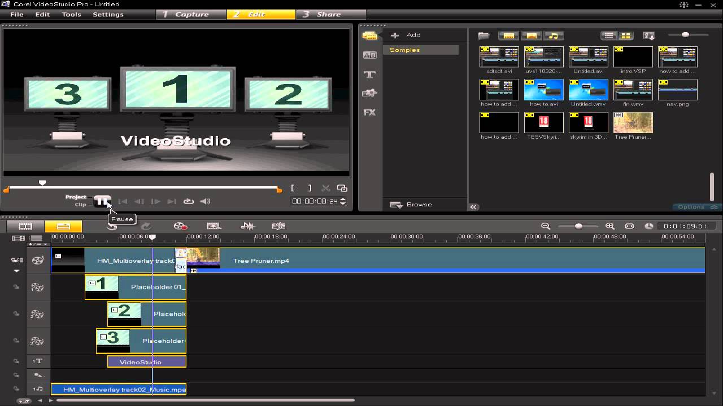The width and height of the screenshot is (723, 406).
Task: Click the Browse button
Action: coord(411,205)
